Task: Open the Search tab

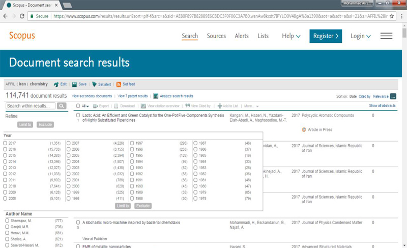Action: (x=190, y=36)
